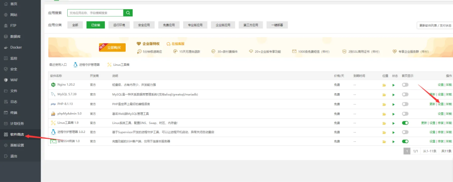The image size is (453, 182).
Task: Open the Linux工具箱 1.9 folder location icon
Action: (x=384, y=123)
